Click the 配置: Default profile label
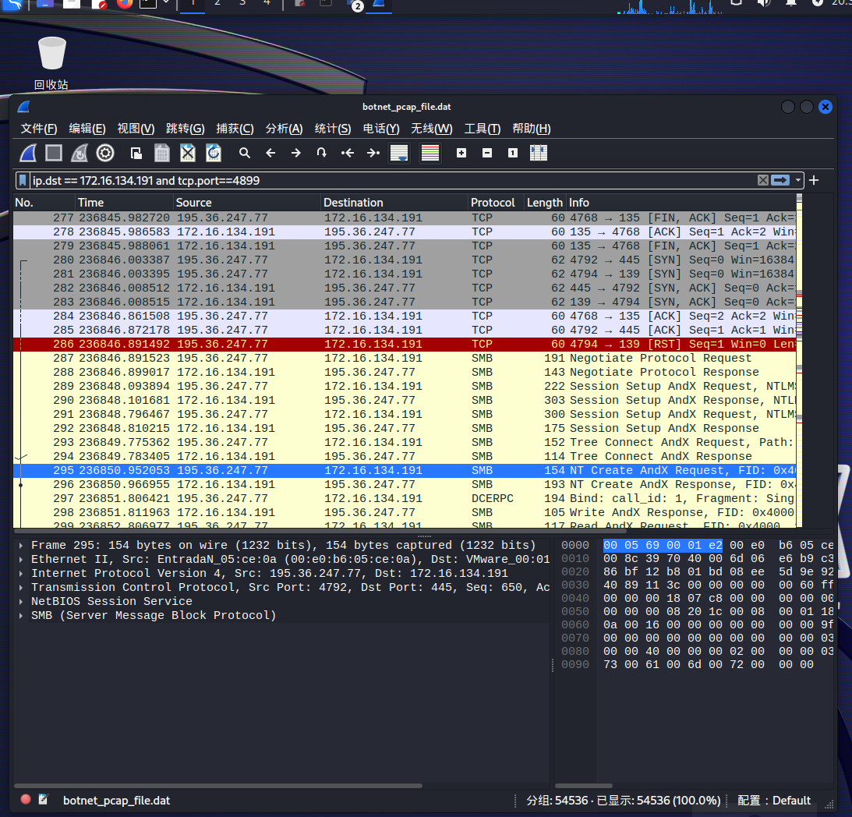Screen dimensions: 852x817 [x=774, y=800]
